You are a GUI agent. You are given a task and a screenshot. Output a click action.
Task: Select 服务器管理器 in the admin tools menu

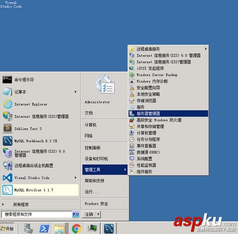click(x=168, y=114)
